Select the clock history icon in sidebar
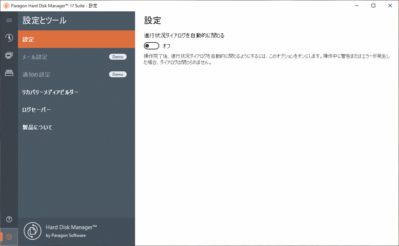The image size is (399, 246). tap(9, 38)
